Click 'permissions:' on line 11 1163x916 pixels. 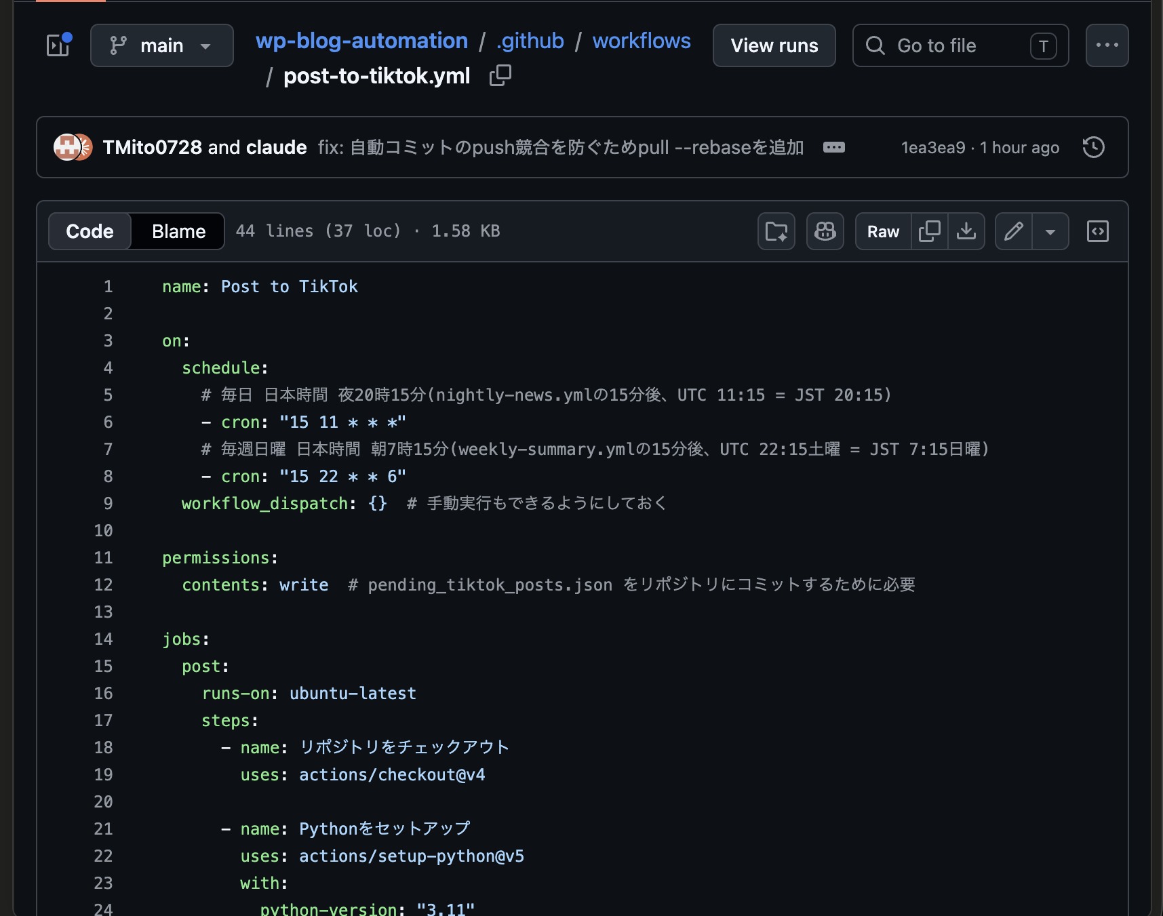[220, 557]
